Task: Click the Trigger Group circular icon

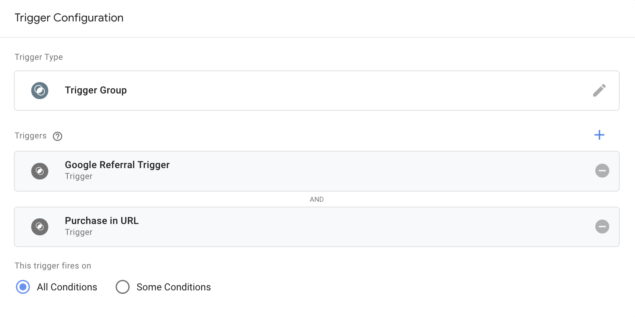Action: pyautogui.click(x=40, y=90)
